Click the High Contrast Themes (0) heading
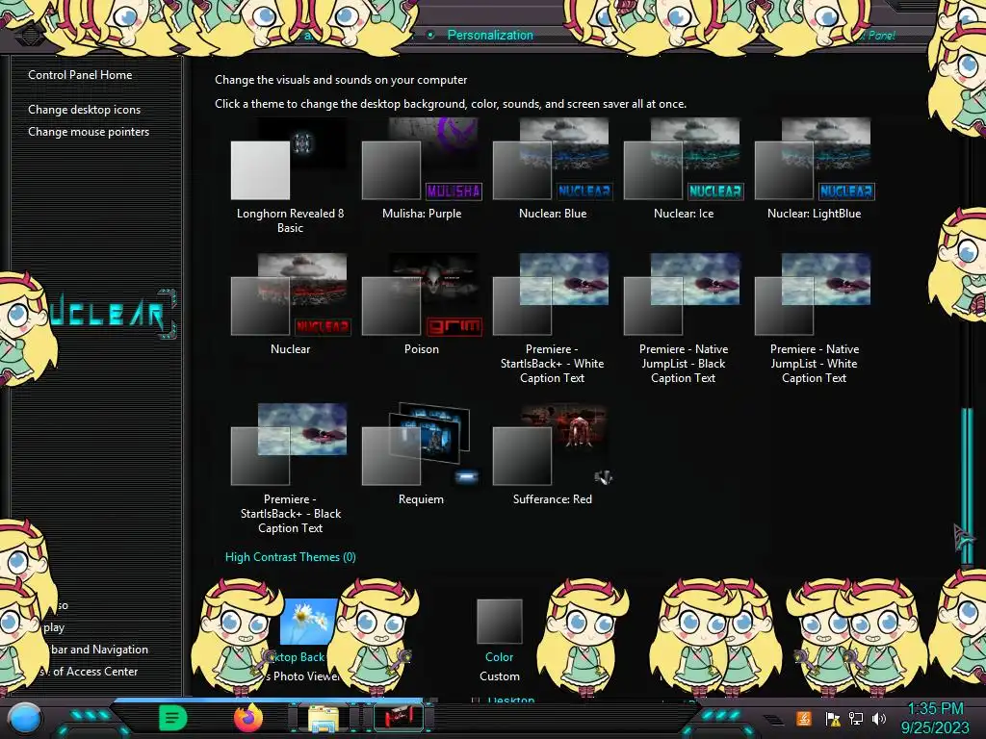Image resolution: width=986 pixels, height=739 pixels. [x=291, y=557]
